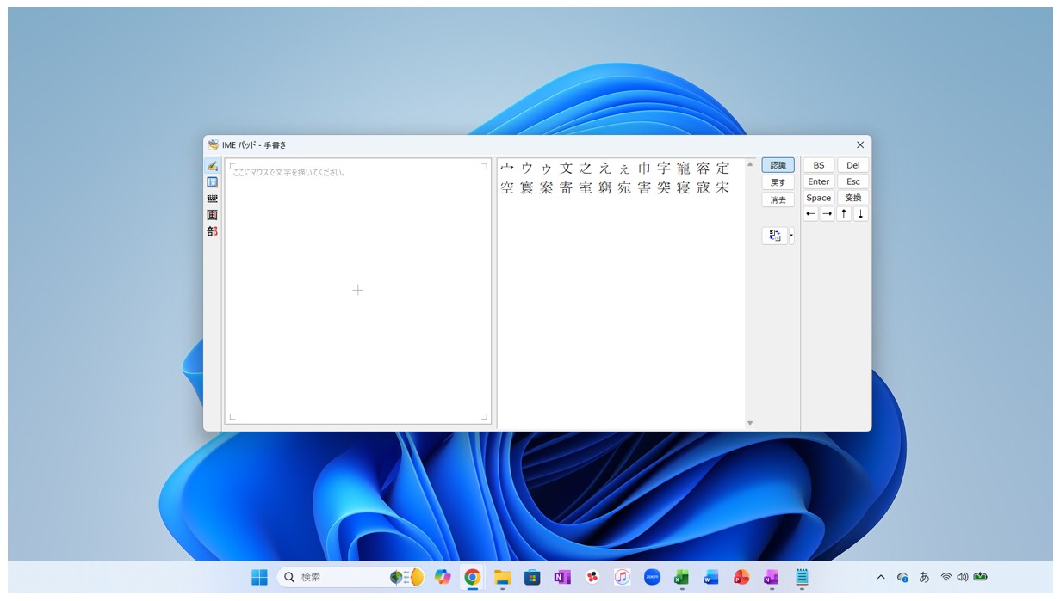This screenshot has height=601, width=1060.
Task: Click the scroll-up arrow of candidate list
Action: point(750,164)
